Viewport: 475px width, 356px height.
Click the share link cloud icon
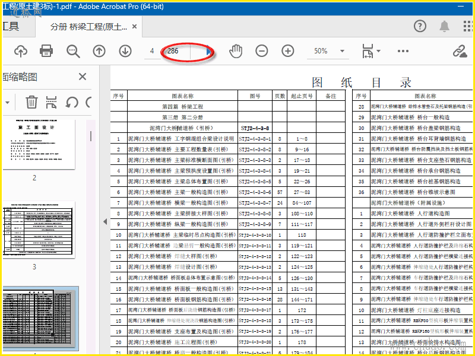coord(460,51)
